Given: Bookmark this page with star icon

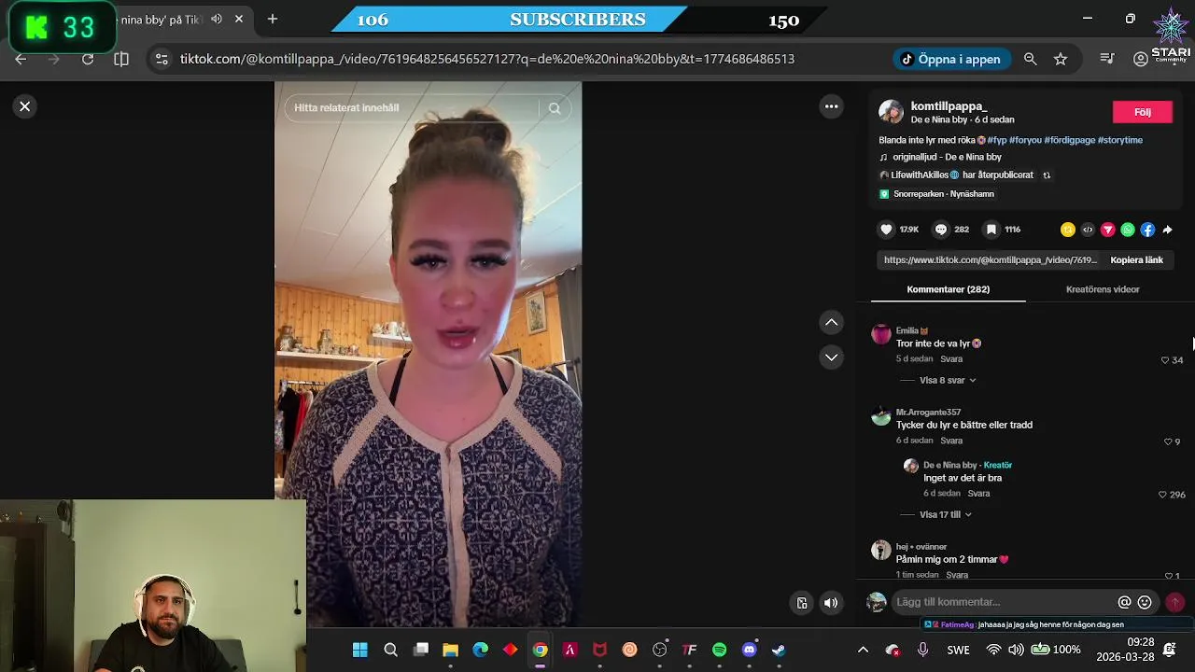Looking at the screenshot, I should point(1061,59).
